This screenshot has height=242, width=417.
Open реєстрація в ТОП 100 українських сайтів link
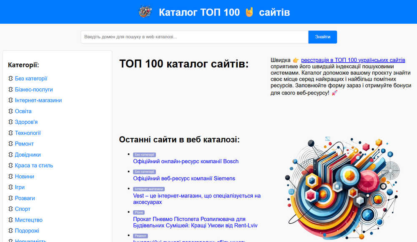(x=353, y=60)
